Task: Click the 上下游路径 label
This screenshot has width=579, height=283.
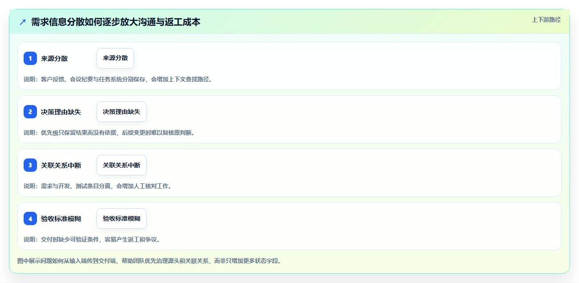Action: tap(546, 20)
